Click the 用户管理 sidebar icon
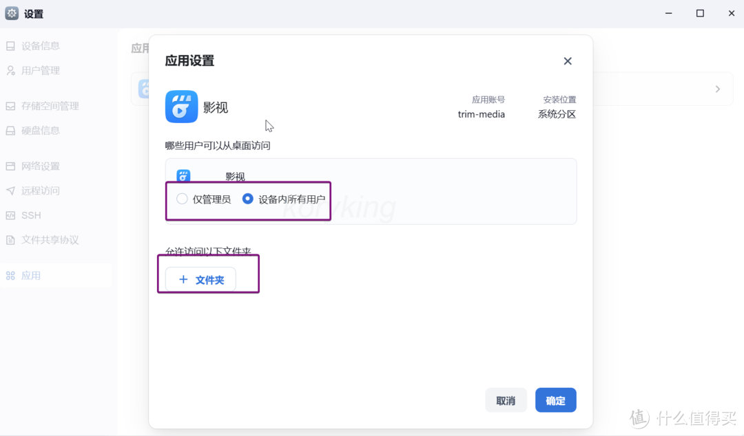 click(x=10, y=70)
